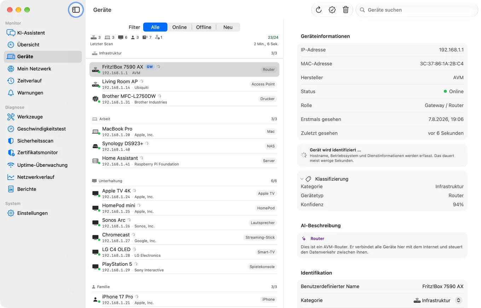
Task: Open Werkzeuge in the Diagnose section
Action: pos(43,117)
